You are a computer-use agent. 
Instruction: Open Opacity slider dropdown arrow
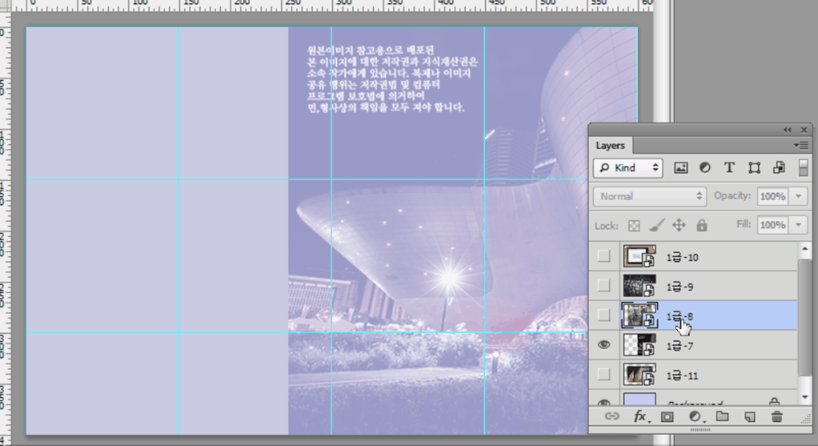(x=798, y=196)
